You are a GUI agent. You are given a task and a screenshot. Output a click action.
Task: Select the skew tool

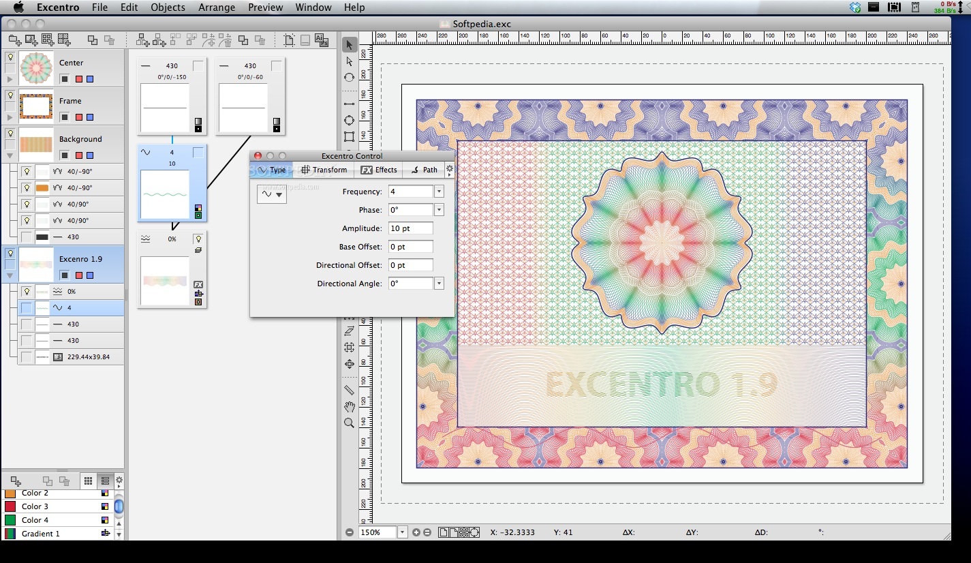[349, 331]
